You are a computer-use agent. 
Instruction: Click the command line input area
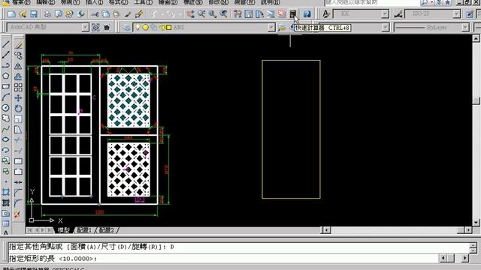[x=222, y=259]
